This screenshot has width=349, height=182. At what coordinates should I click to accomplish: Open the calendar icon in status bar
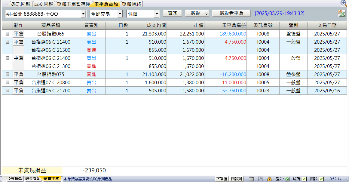(x=252, y=179)
